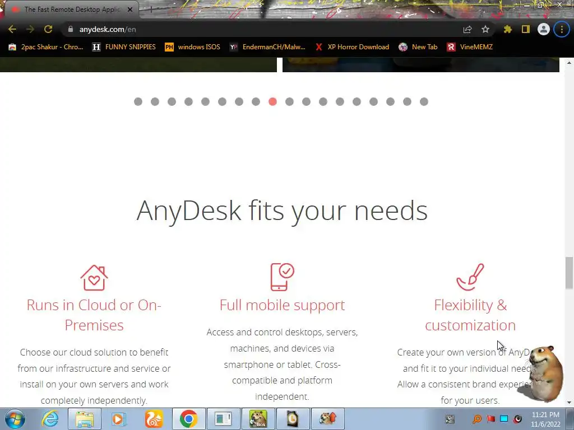Click the page's vertical scrollbar thumb
This screenshot has width=574, height=430.
point(569,273)
